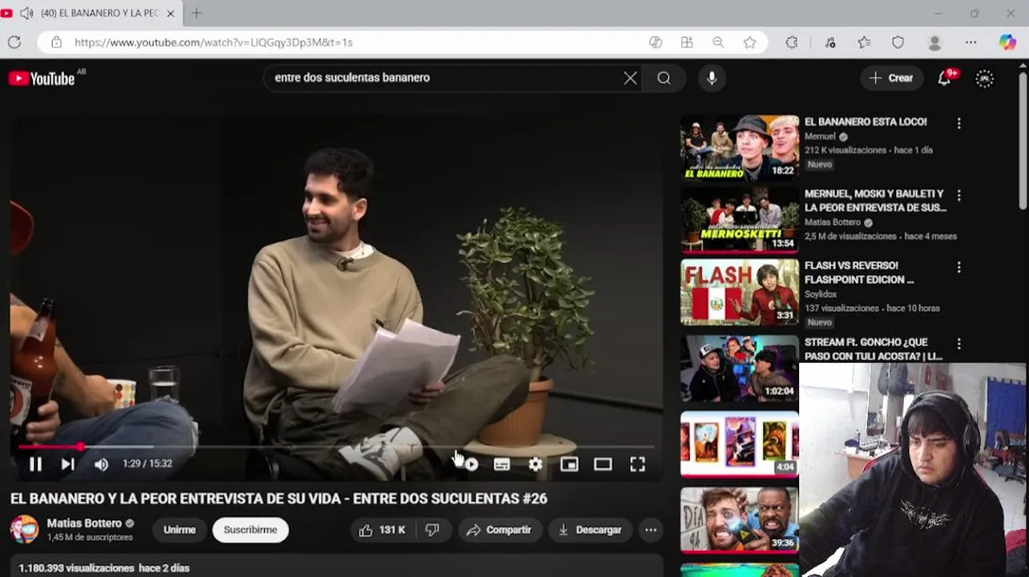Click the page scrollbar
Viewport: 1029px width, 577px height.
point(1023,140)
